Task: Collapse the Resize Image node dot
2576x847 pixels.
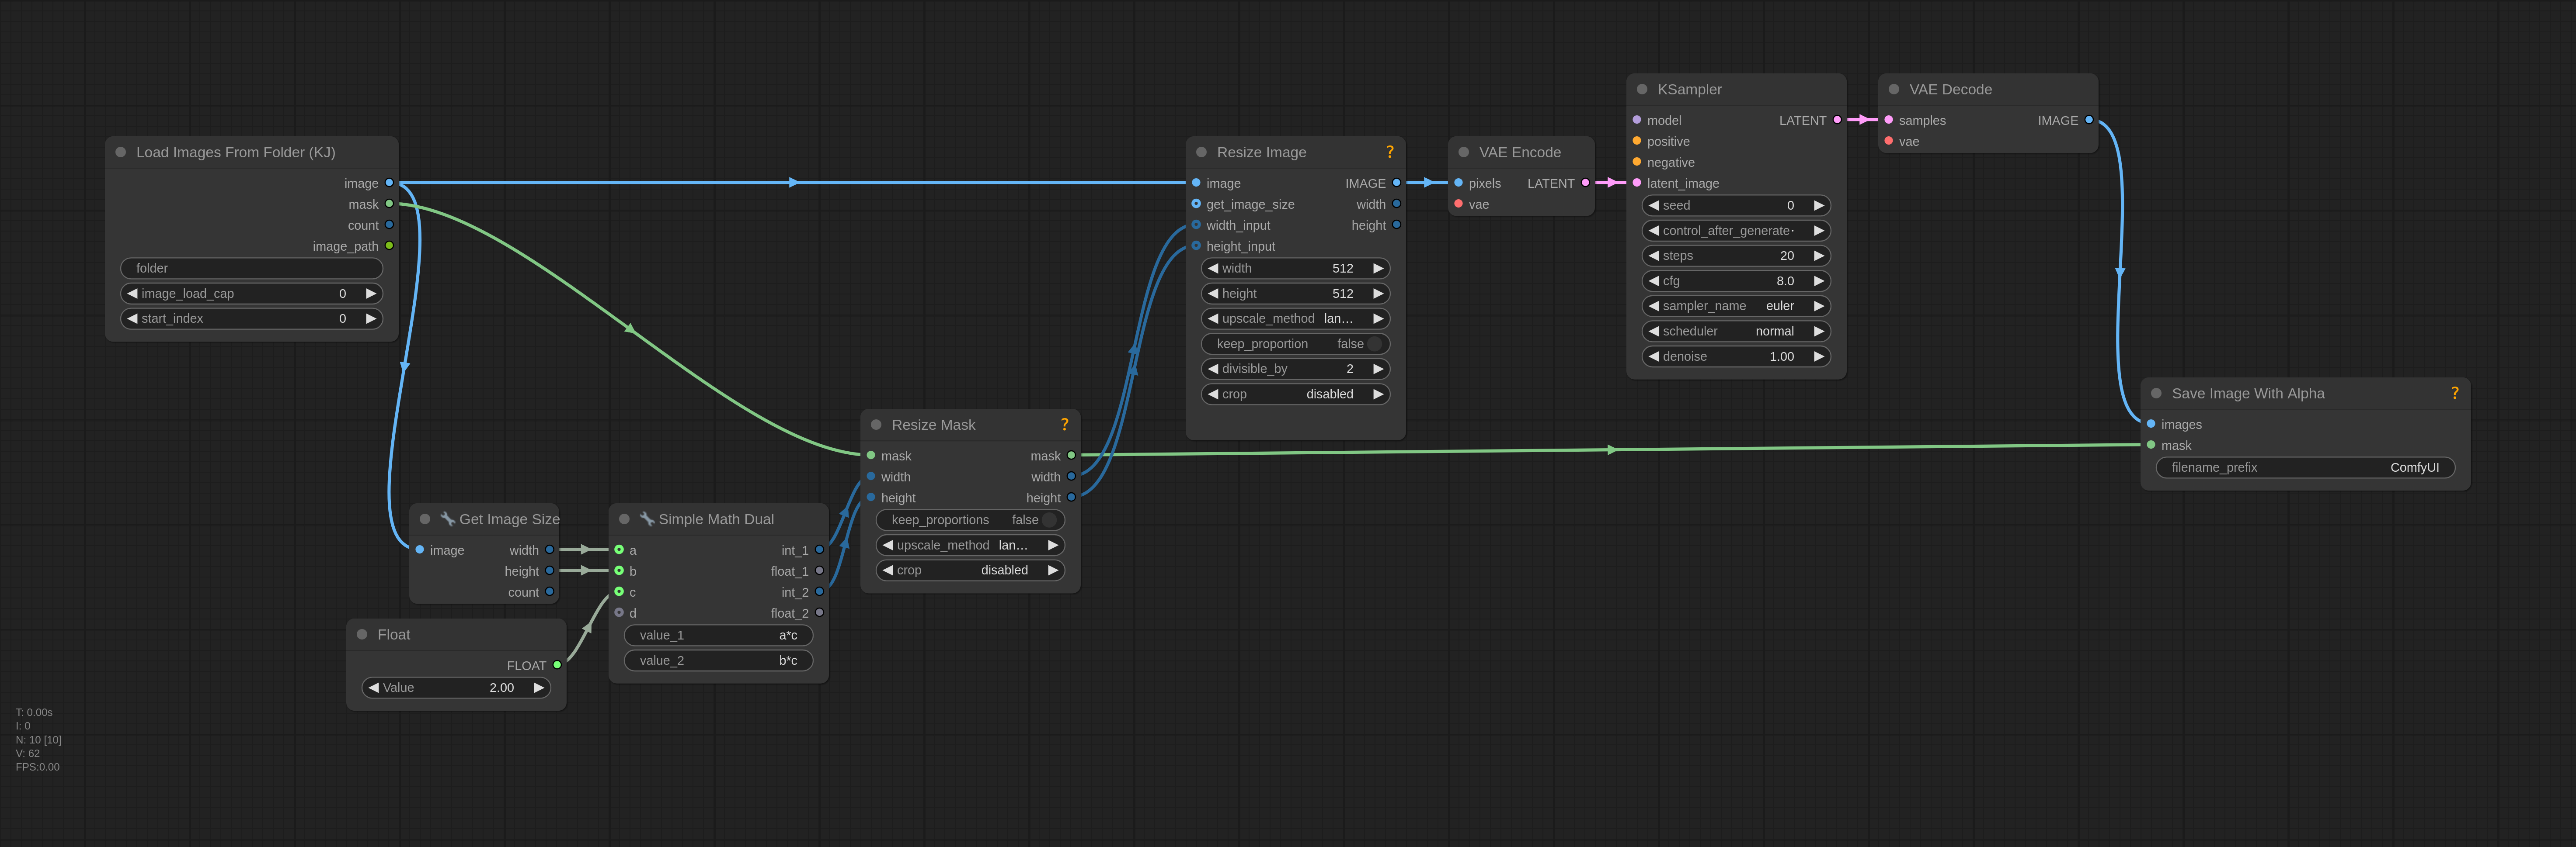Action: pyautogui.click(x=1201, y=152)
